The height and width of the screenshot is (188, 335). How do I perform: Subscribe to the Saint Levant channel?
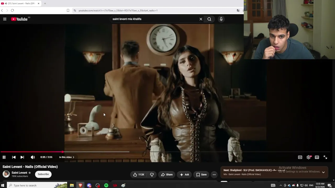43,174
